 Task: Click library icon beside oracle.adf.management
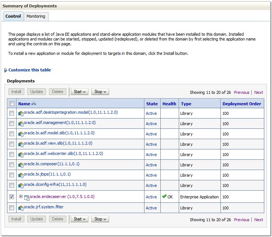pos(21,124)
